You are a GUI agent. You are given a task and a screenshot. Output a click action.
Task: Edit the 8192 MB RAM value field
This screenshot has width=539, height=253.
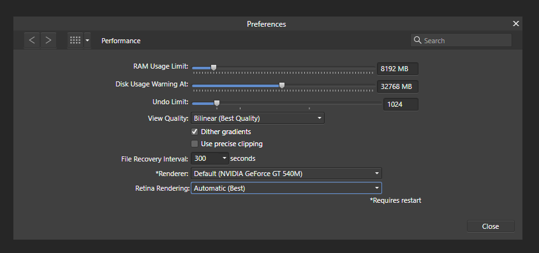pos(397,69)
